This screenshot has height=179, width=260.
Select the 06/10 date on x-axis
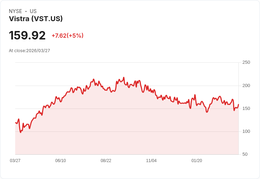[x=60, y=161]
